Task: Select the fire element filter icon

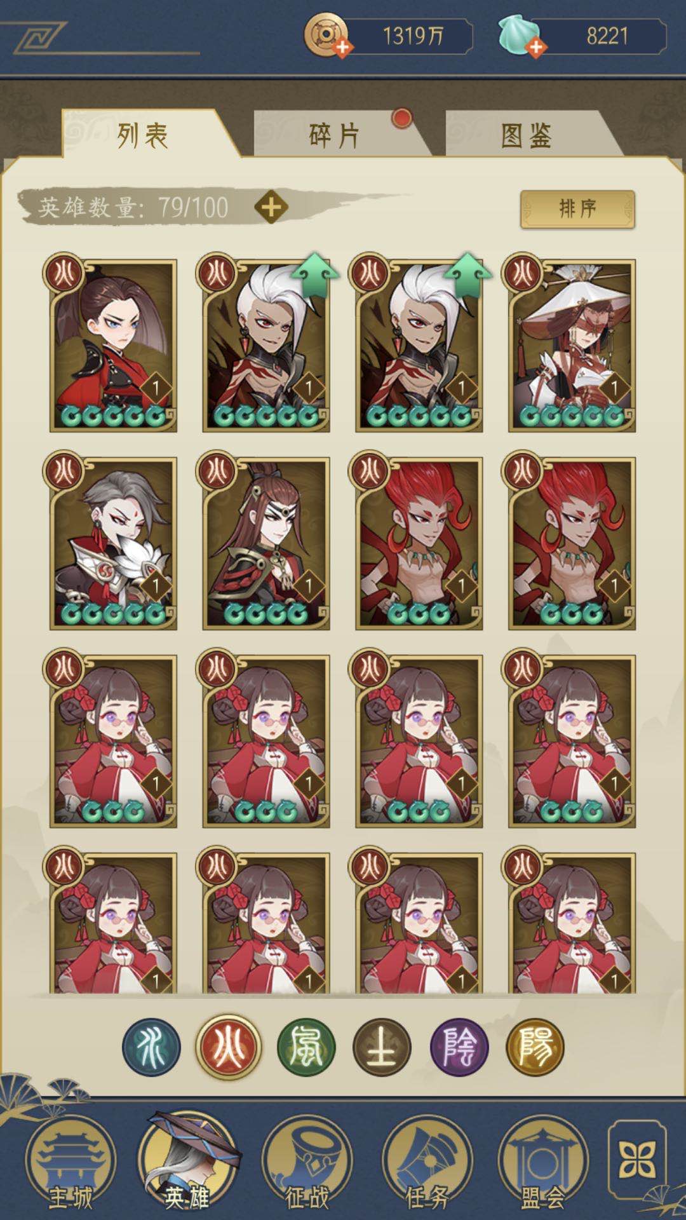Action: point(228,1047)
